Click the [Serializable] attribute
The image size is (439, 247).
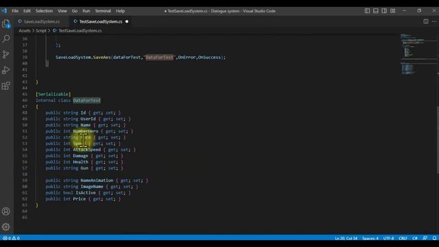54,94
